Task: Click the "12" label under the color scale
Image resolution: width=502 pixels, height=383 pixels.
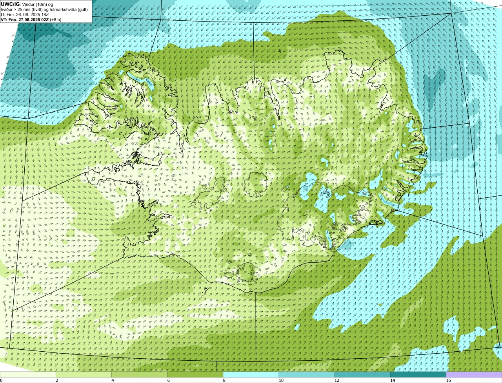Action: click(x=336, y=380)
